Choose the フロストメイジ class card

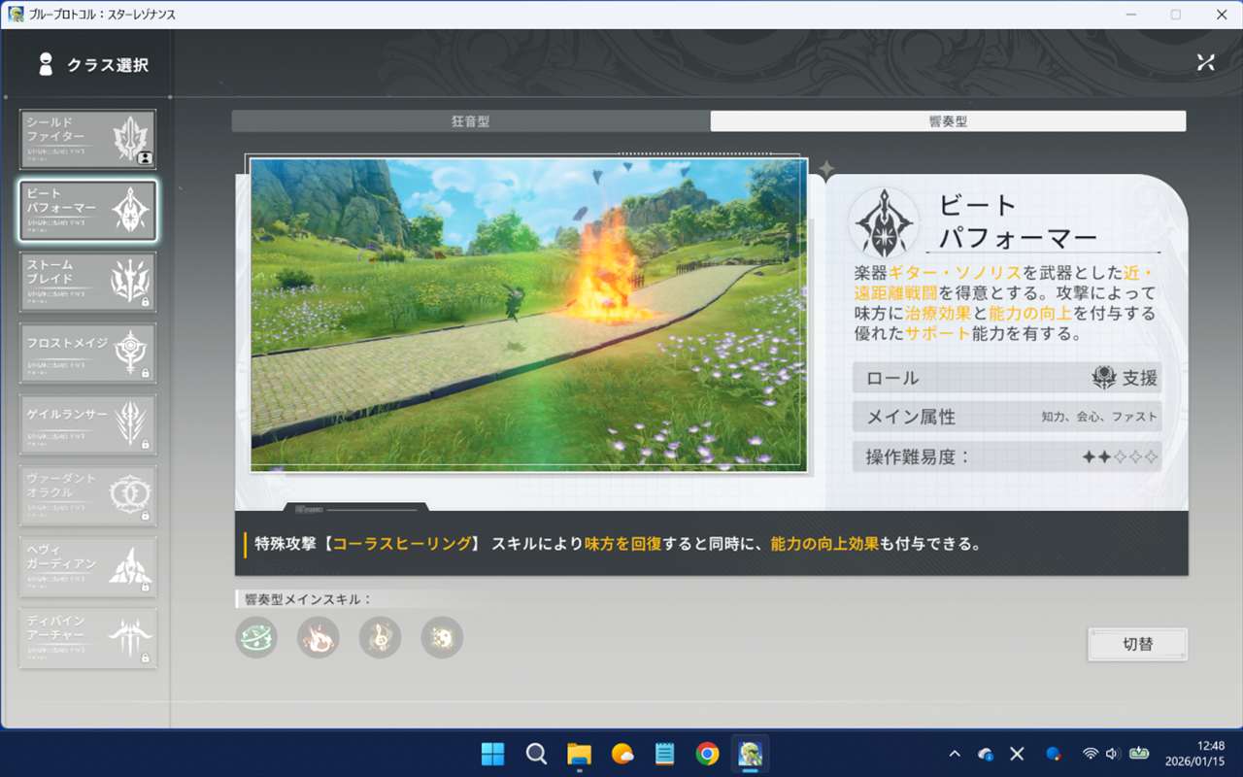(x=87, y=353)
